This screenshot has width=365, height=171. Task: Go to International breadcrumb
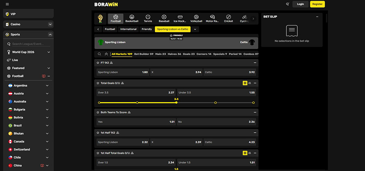click(x=129, y=29)
